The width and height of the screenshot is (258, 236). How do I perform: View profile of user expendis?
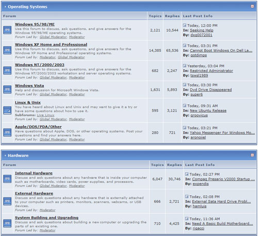(201, 184)
